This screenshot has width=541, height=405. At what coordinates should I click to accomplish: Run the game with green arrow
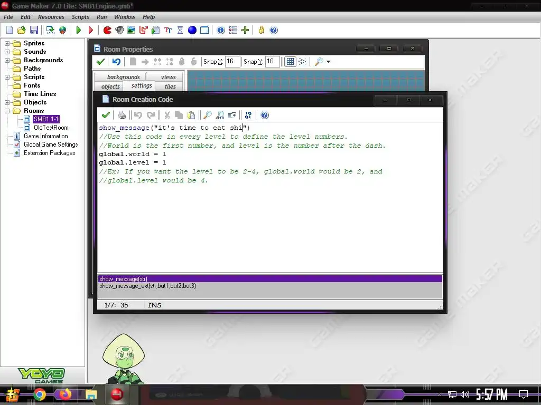(79, 30)
